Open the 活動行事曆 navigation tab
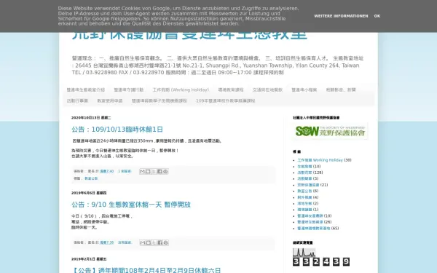 [x=77, y=100]
